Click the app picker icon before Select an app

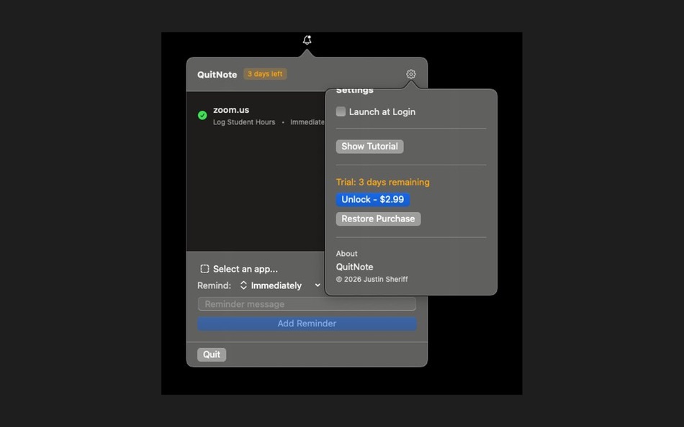(x=204, y=268)
